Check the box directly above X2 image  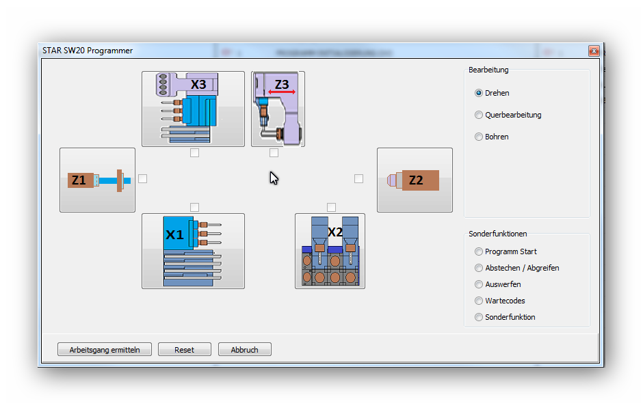coord(332,207)
